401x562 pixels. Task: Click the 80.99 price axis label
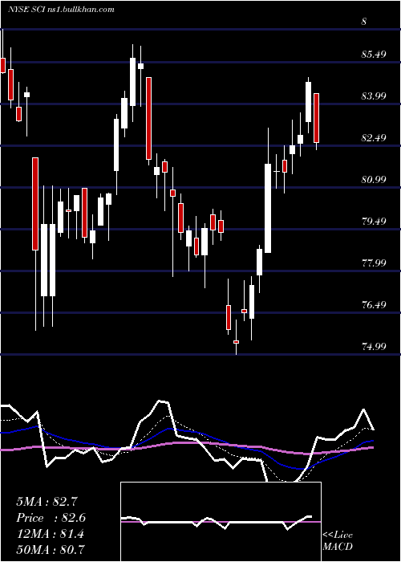373,179
